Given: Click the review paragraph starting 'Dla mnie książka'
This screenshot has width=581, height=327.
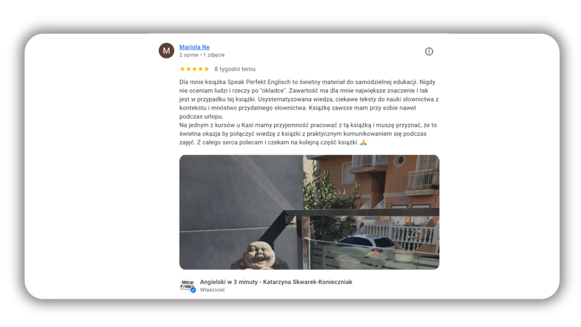Looking at the screenshot, I should click(309, 99).
